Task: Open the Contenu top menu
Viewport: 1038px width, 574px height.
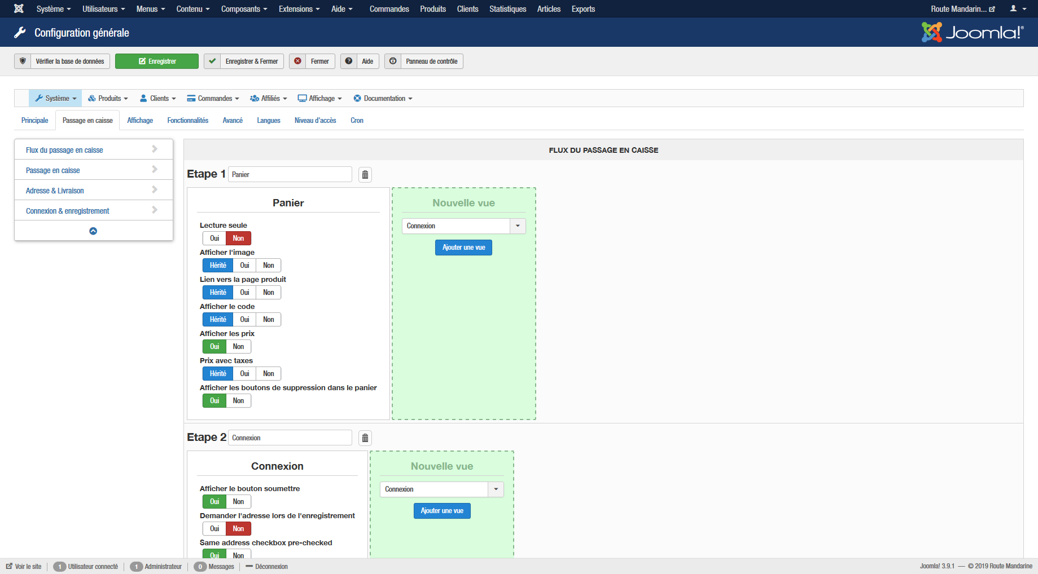Action: (193, 8)
